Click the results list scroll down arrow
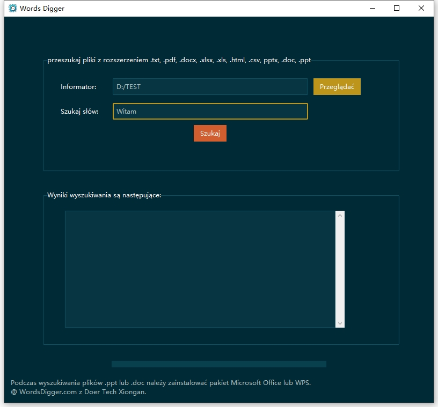The image size is (438, 407). point(340,323)
